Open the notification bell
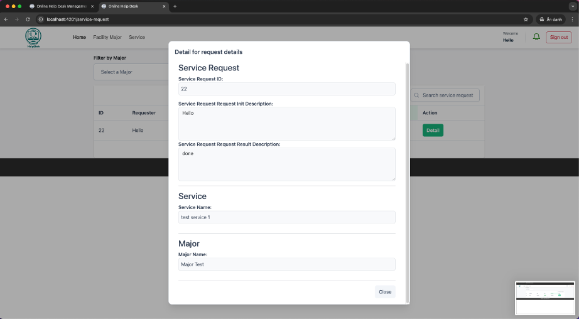 [x=536, y=37]
